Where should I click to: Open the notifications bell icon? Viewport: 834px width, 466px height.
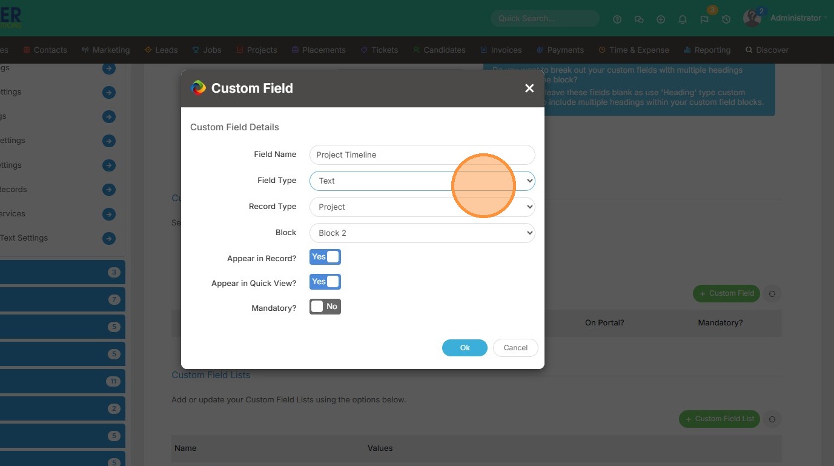[x=683, y=19]
